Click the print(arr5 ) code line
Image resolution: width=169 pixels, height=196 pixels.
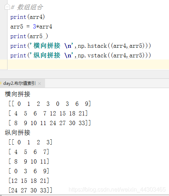click(29, 36)
